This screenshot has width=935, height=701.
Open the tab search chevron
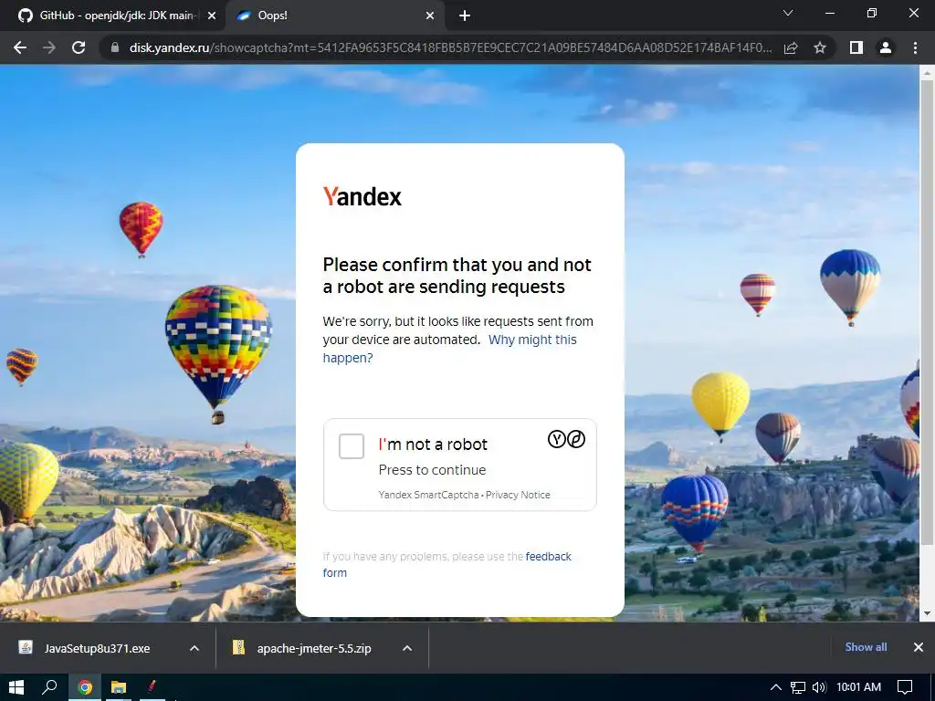(788, 13)
